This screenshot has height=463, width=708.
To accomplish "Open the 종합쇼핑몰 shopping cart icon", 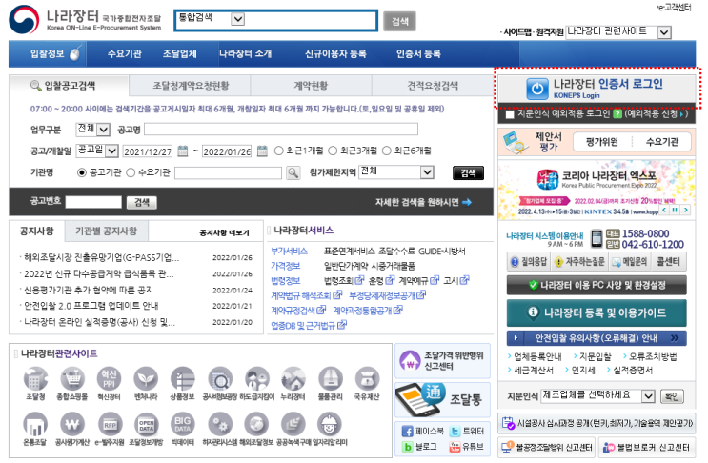I will tap(72, 378).
